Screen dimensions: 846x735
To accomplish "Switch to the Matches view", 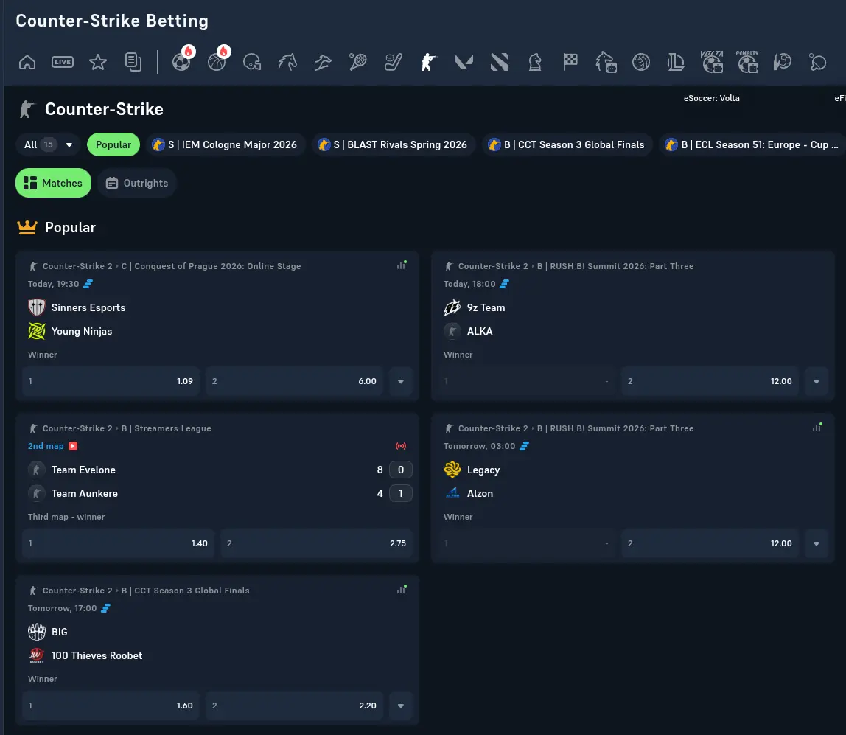I will pyautogui.click(x=53, y=182).
